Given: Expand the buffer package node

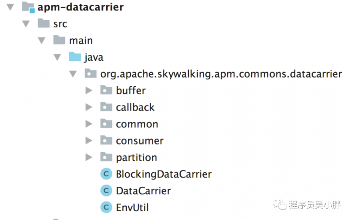Looking at the screenshot, I should click(89, 90).
